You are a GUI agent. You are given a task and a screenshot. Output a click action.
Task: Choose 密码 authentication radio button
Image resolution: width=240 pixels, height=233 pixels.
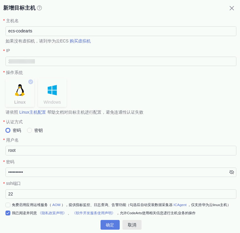8,130
